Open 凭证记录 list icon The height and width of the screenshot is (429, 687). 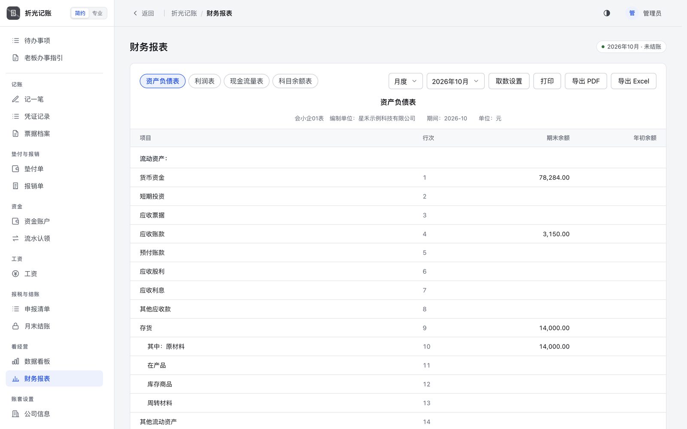[15, 116]
